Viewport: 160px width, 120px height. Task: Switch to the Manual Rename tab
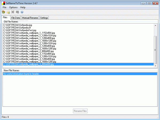point(30,18)
